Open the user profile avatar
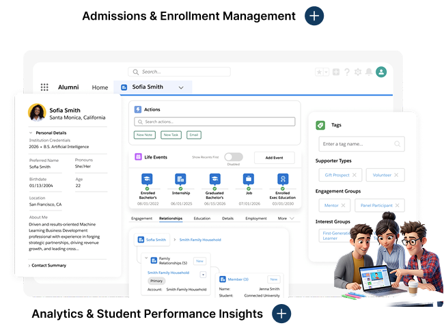The height and width of the screenshot is (330, 444). (381, 72)
